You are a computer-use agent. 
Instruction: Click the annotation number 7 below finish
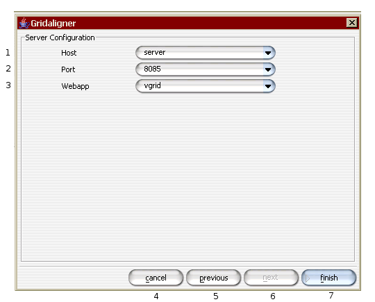coord(331,296)
